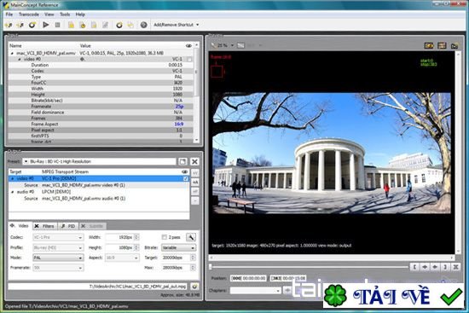Click the filmstrip preview mode icon

coord(442,45)
